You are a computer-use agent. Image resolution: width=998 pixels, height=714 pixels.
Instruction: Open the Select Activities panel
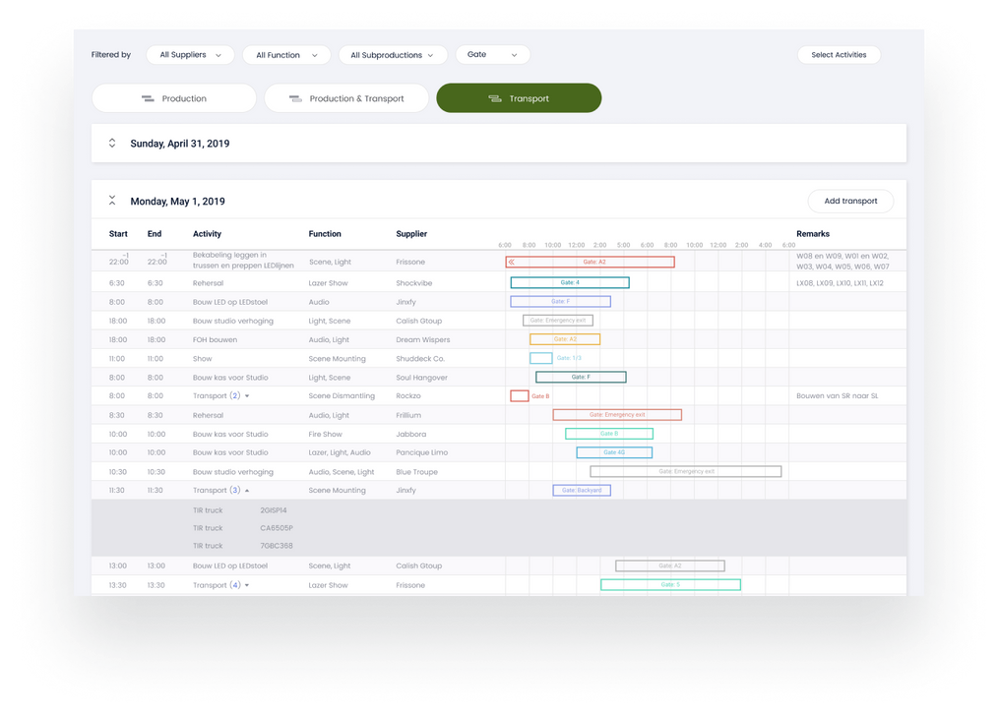click(838, 55)
